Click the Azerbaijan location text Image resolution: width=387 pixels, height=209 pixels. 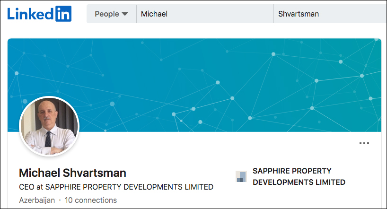click(37, 200)
